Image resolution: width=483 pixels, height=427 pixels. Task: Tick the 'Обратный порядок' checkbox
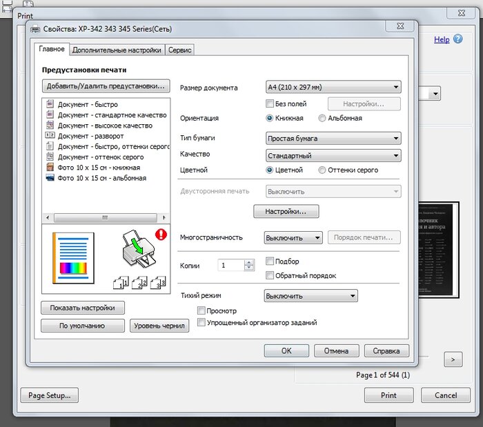[x=270, y=276]
